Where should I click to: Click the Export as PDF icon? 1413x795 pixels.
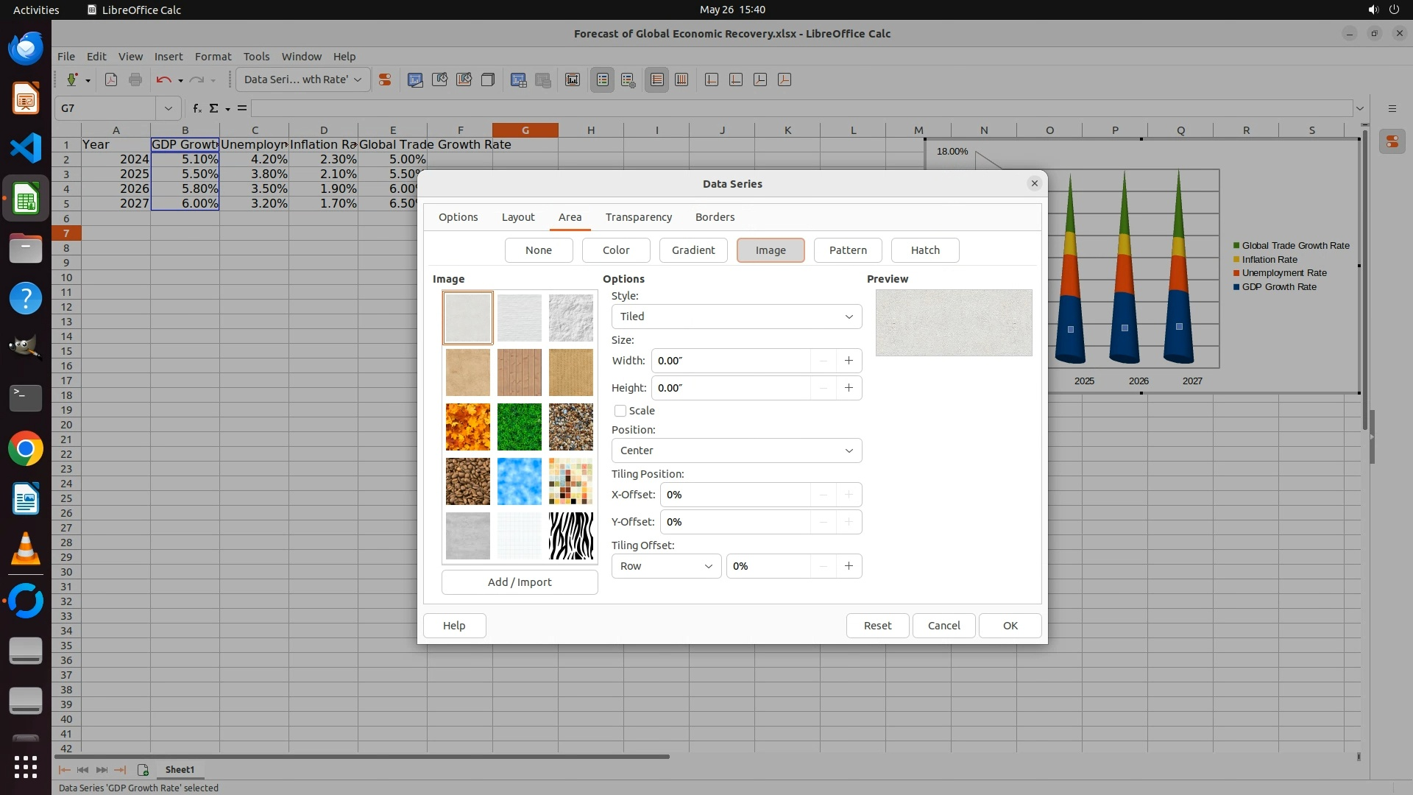click(x=111, y=79)
